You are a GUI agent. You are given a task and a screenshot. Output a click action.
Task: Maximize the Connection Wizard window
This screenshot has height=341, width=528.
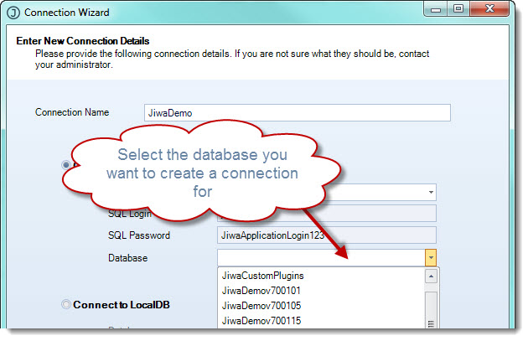click(x=458, y=9)
